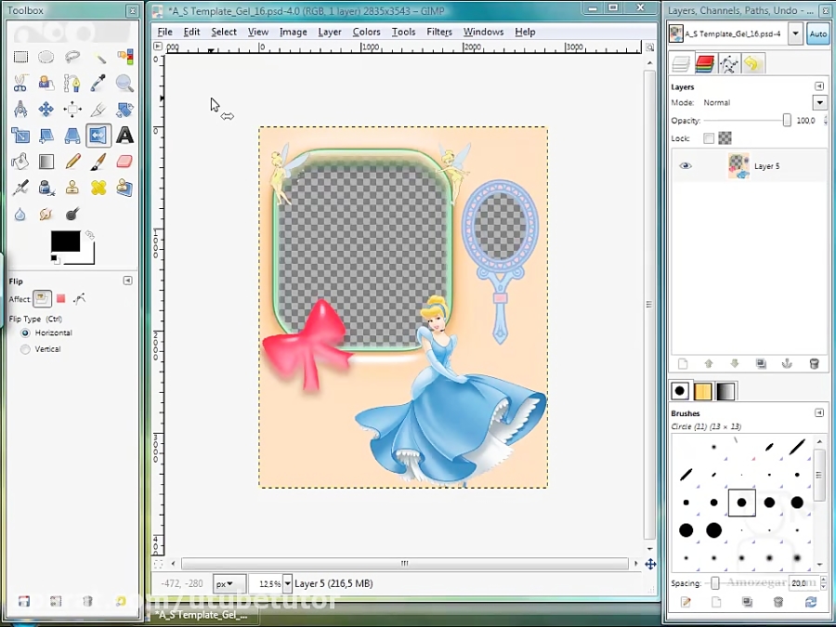The width and height of the screenshot is (836, 627).
Task: Enable the Vertical flip type option
Action: pyautogui.click(x=25, y=348)
